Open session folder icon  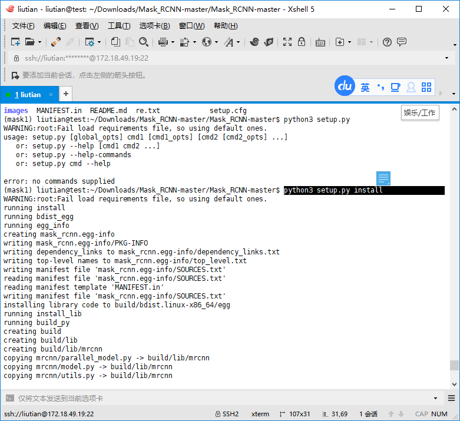29,42
